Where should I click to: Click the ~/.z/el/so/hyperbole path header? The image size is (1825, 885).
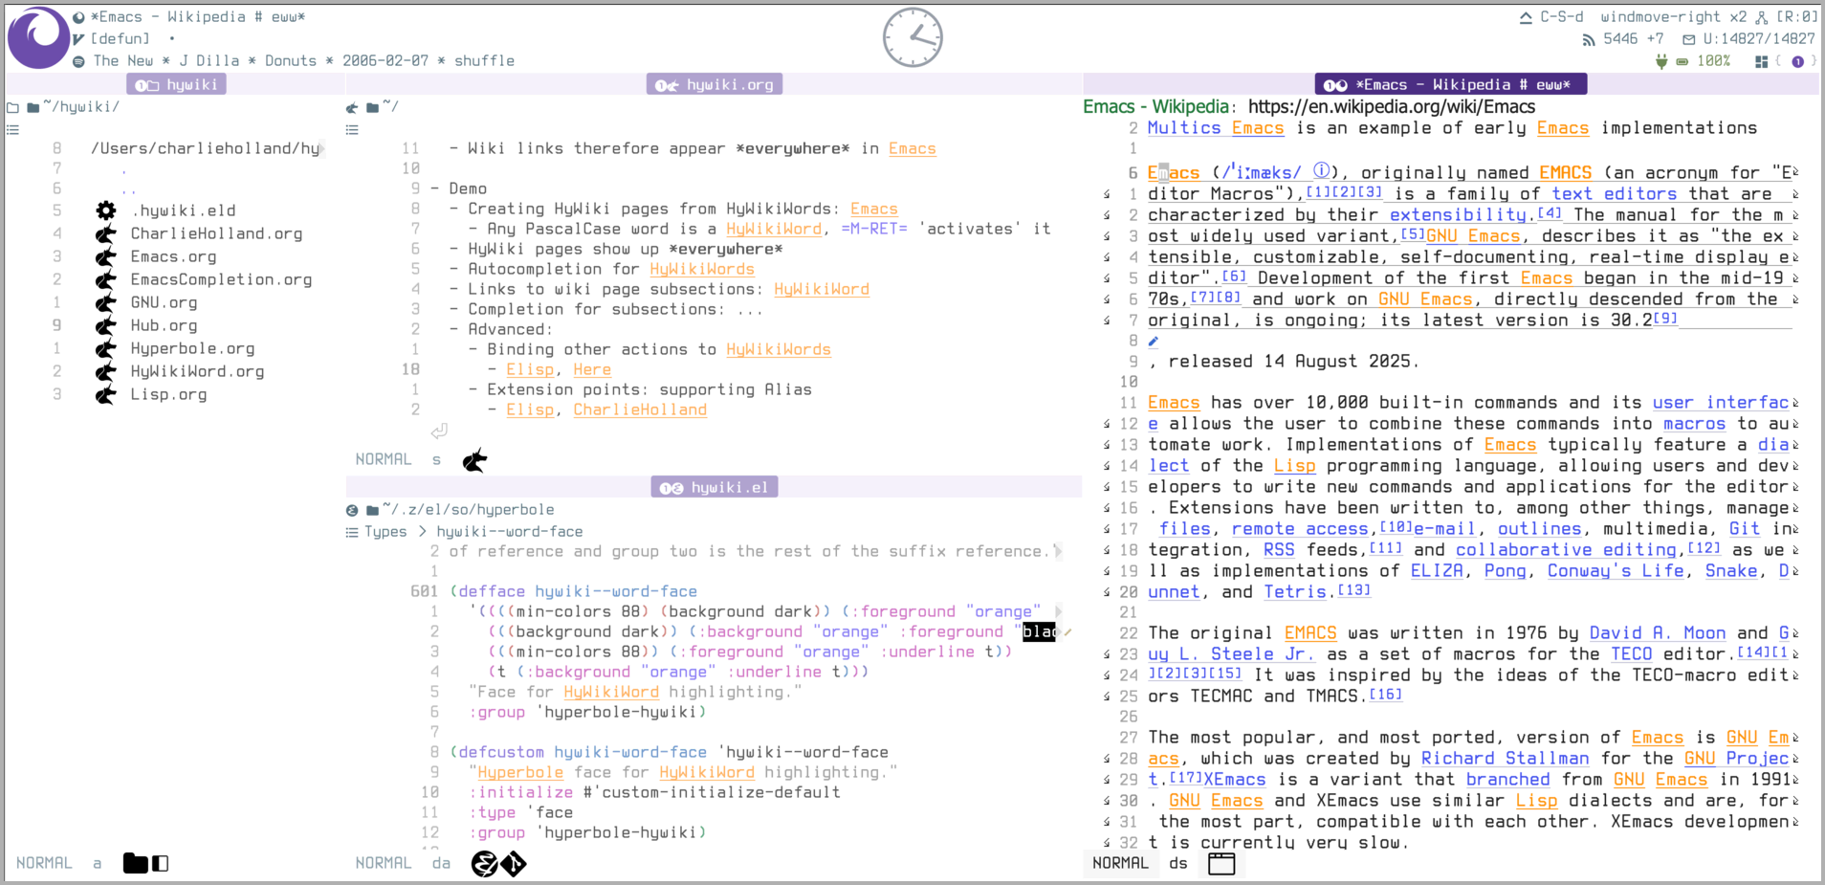468,510
